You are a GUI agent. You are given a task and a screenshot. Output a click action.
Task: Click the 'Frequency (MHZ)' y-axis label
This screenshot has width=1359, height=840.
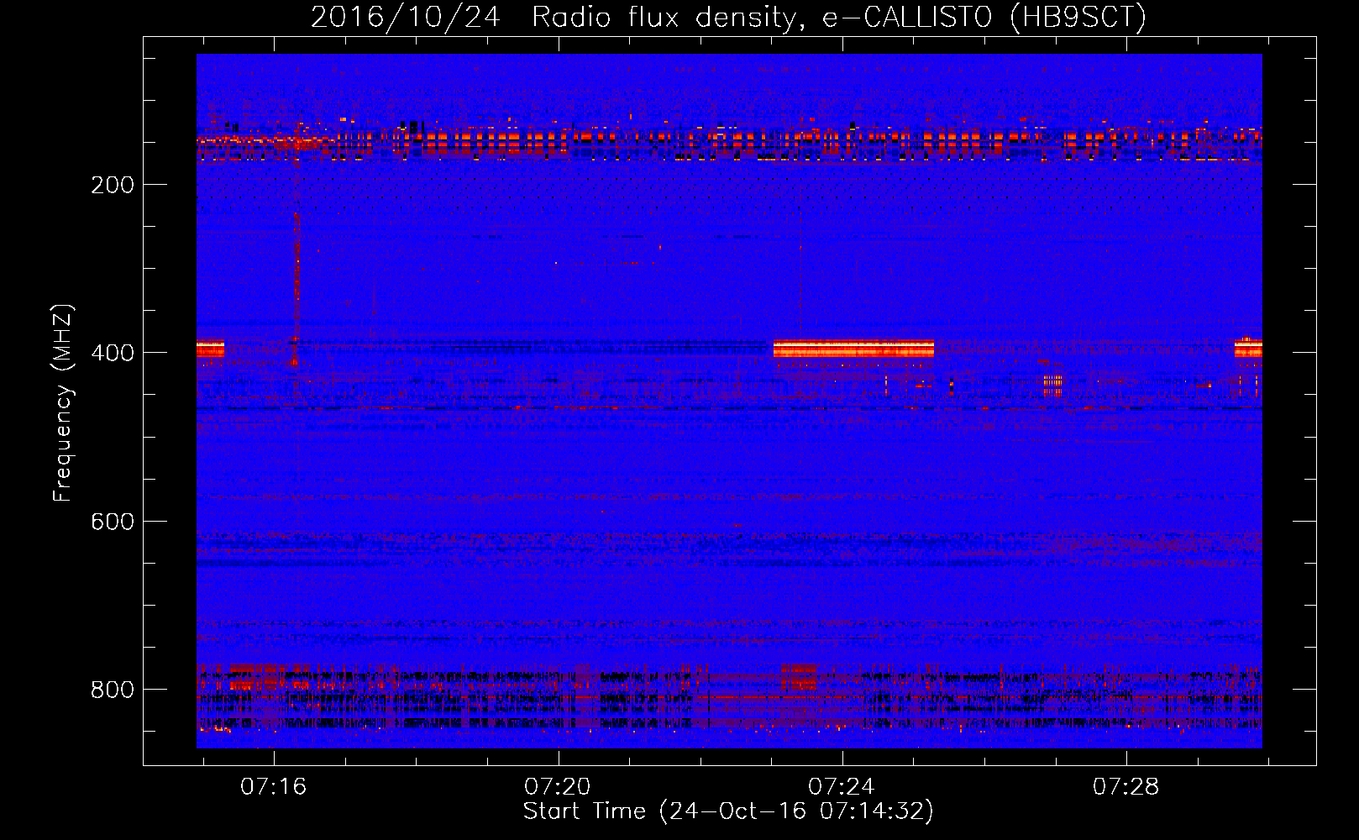point(63,403)
